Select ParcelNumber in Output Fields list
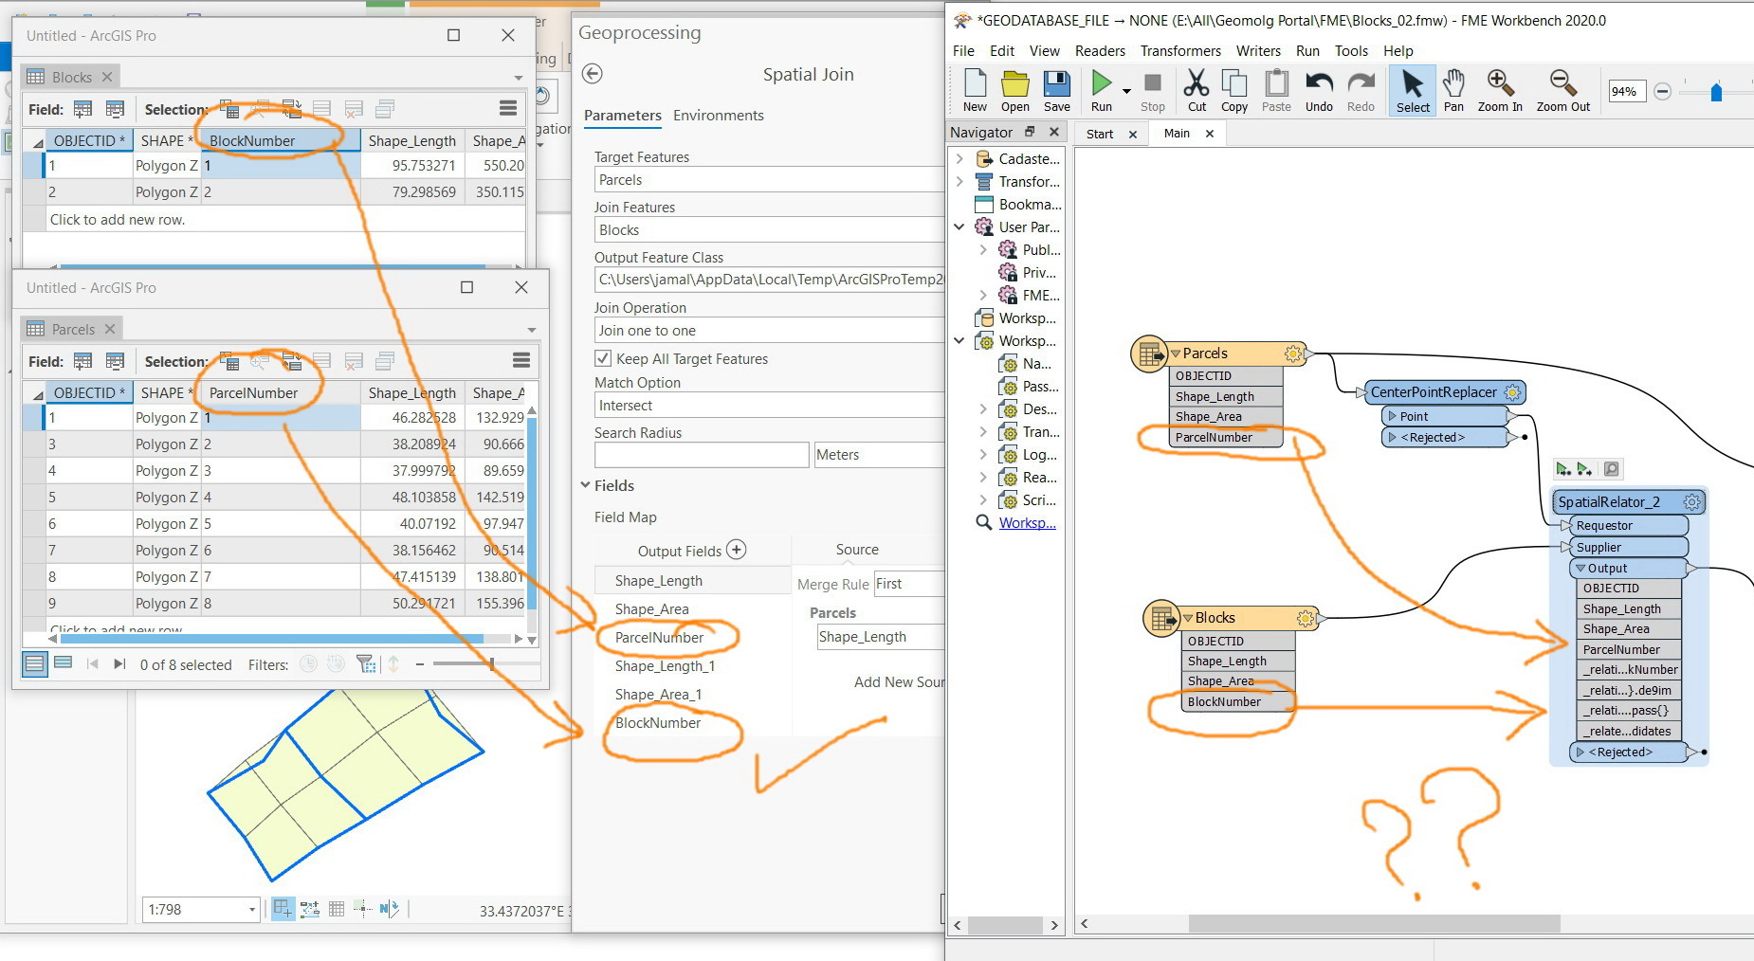 tap(659, 638)
